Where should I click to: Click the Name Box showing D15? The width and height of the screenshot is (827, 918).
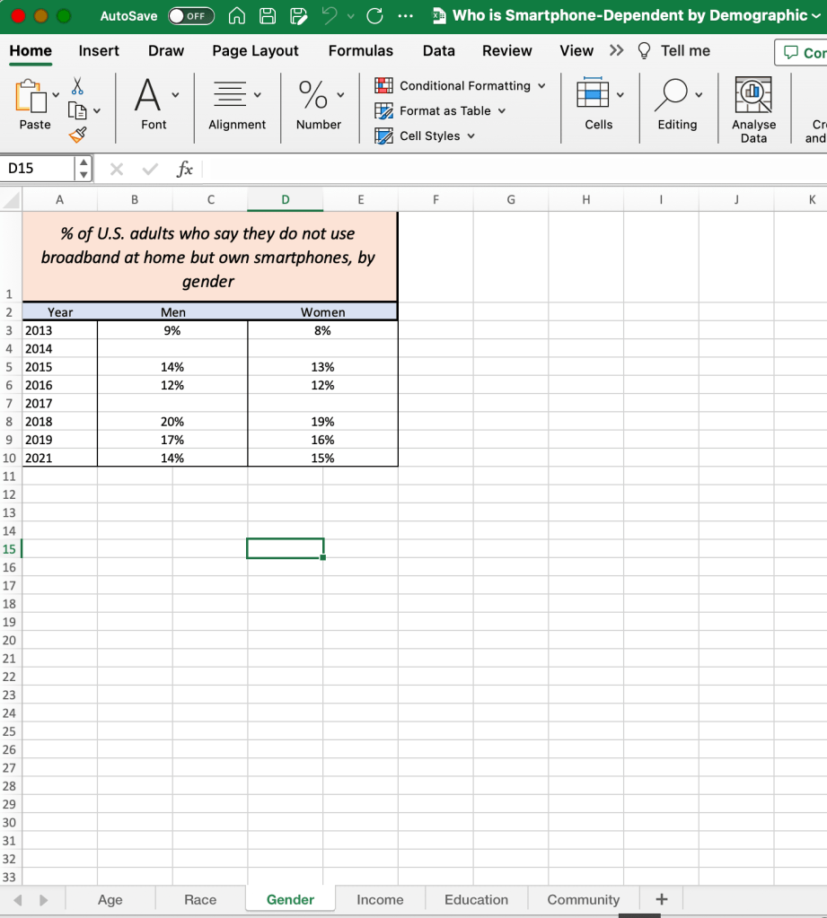(40, 169)
